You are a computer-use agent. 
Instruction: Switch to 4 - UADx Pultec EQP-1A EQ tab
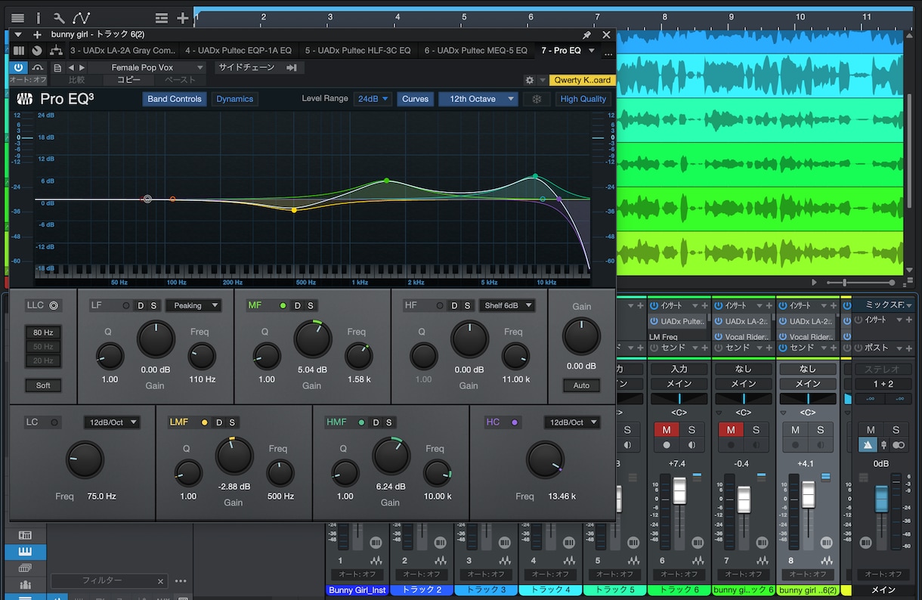pos(238,51)
